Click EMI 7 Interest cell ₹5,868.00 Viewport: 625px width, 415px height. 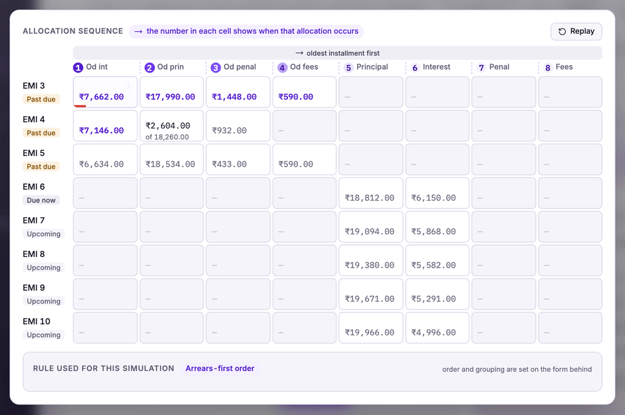tap(437, 227)
